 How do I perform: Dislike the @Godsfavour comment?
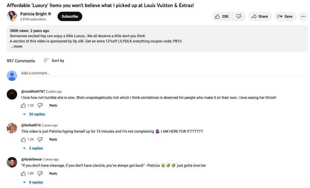pos(40,173)
